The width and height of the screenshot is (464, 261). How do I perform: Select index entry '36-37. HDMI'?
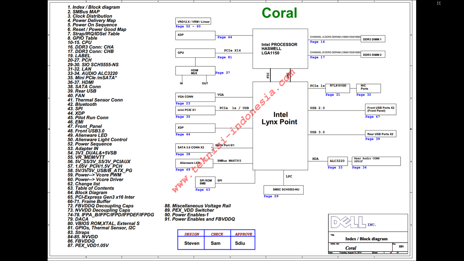80,82
